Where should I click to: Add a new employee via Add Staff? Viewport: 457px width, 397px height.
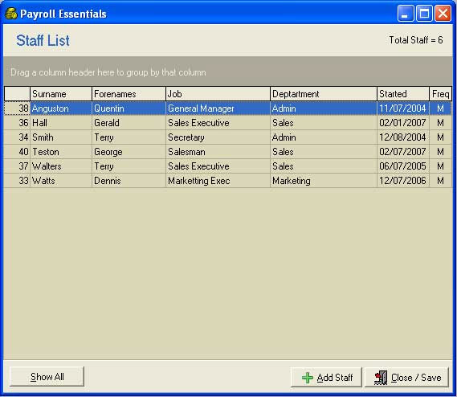coord(326,377)
